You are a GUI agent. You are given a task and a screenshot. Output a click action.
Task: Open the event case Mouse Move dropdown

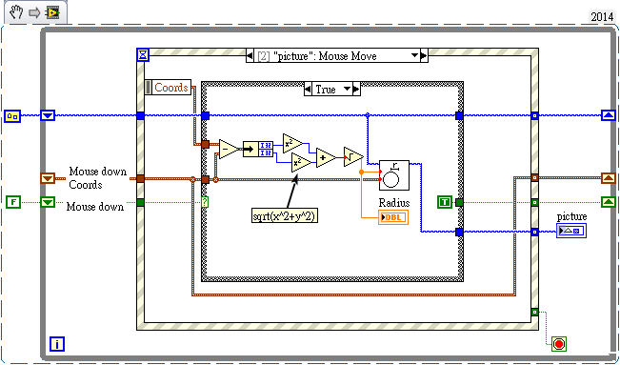pyautogui.click(x=414, y=56)
